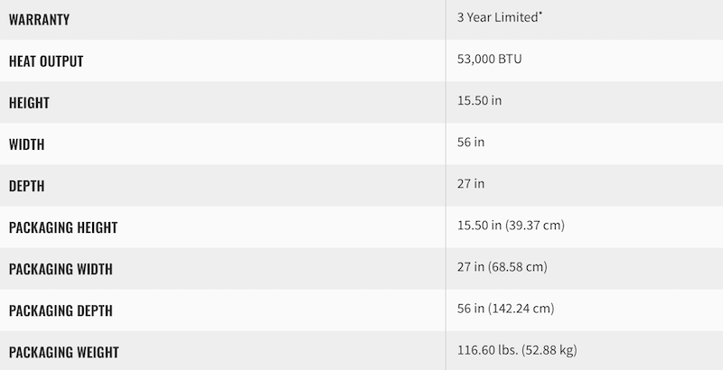Select the 15.50 in (39.37 cm) value

click(511, 225)
